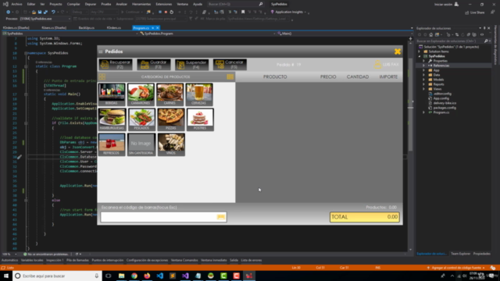
Task: Expand the Properties node in Solution Explorer
Action: pyautogui.click(x=423, y=61)
